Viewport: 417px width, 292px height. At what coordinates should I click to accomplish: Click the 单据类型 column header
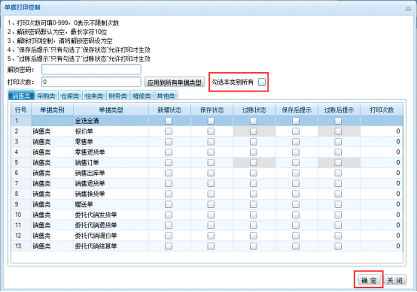111,110
